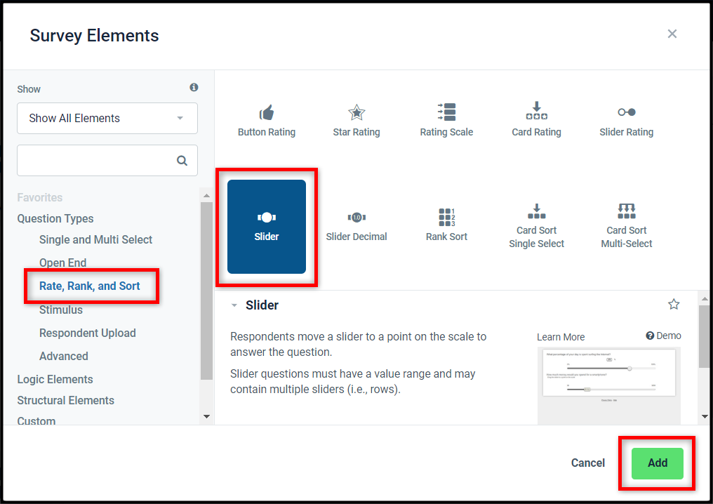Open the Show All Elements dropdown
This screenshot has width=713, height=504.
(x=107, y=118)
